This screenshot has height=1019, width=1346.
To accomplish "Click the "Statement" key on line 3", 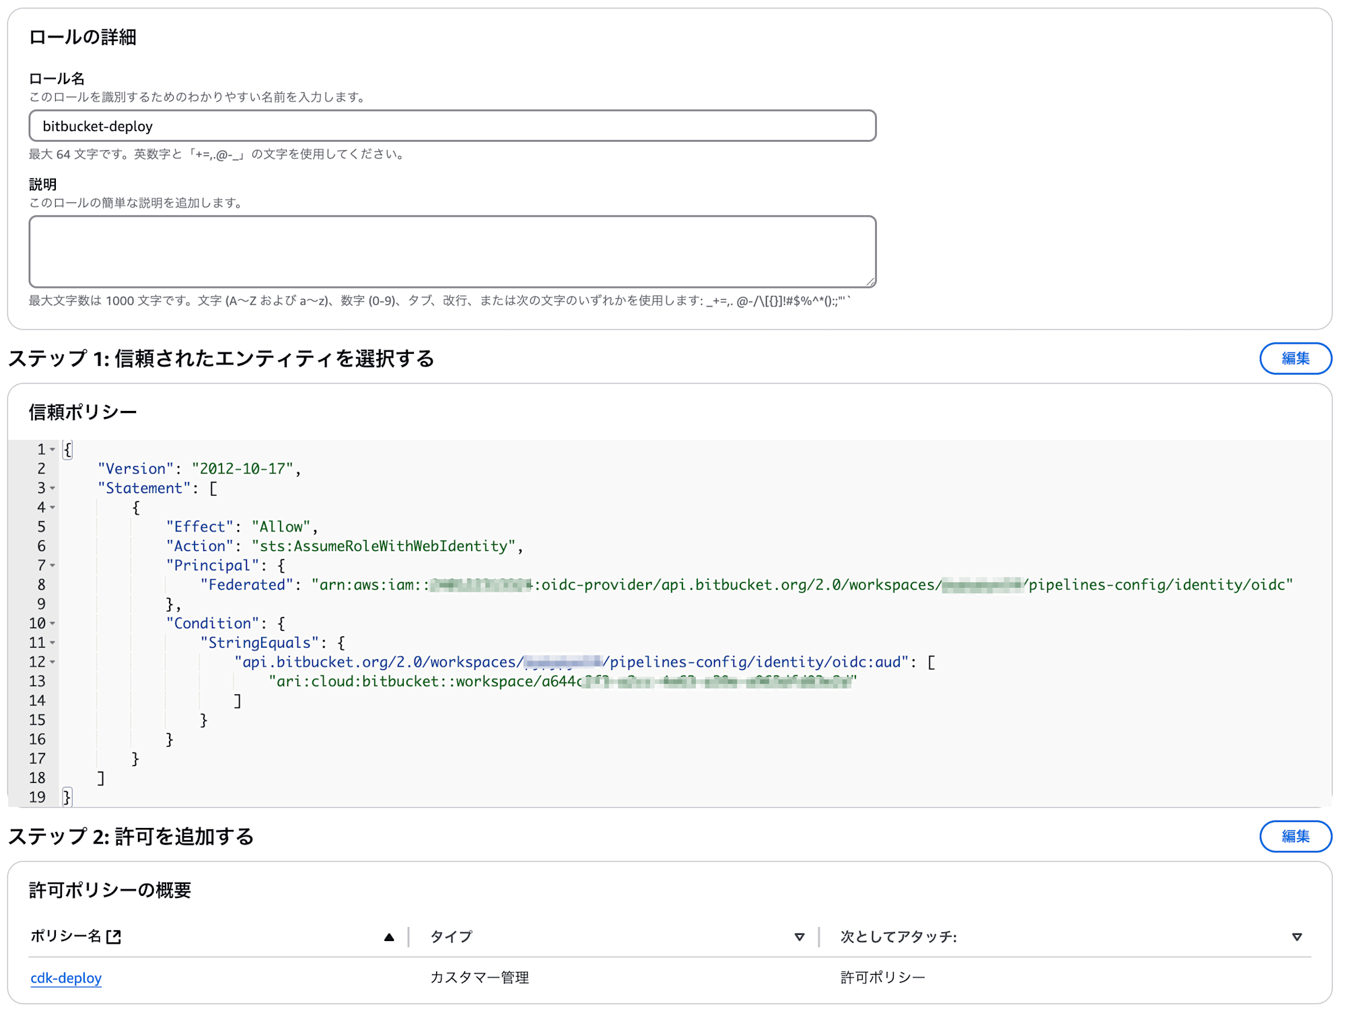I will coord(144,488).
